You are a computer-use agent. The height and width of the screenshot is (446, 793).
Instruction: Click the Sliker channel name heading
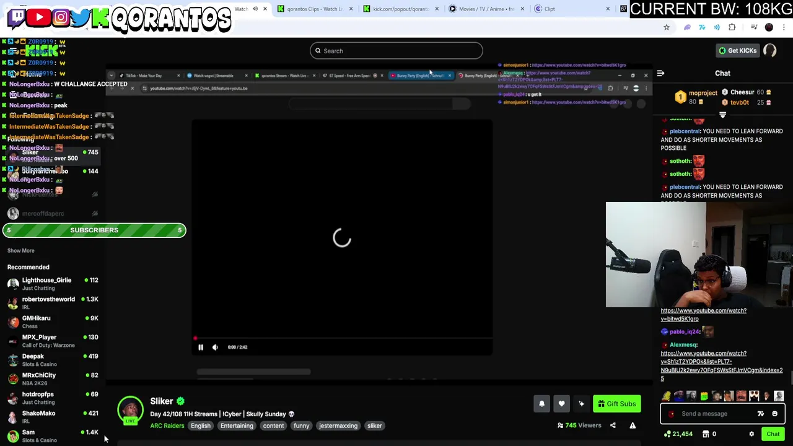click(162, 401)
